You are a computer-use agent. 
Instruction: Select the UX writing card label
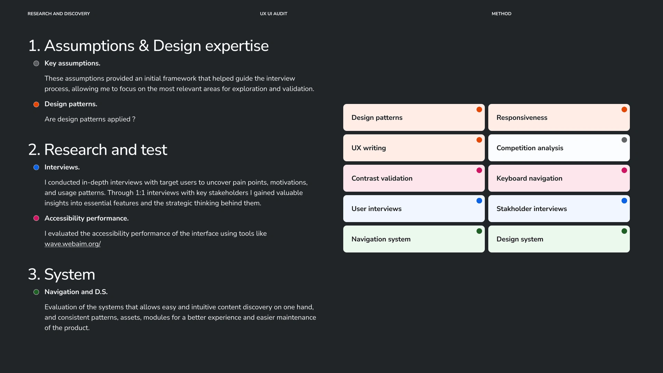369,148
